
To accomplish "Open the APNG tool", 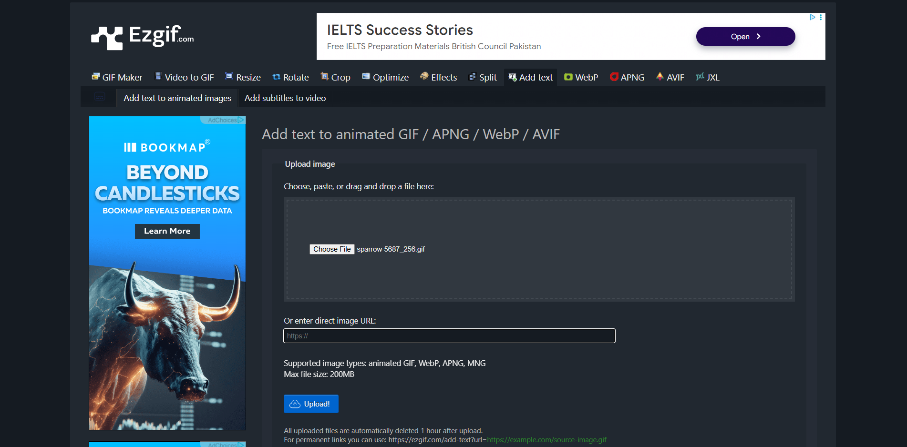I will [627, 77].
